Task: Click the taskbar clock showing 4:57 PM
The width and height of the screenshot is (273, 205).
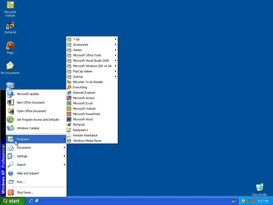Action: coord(263,201)
